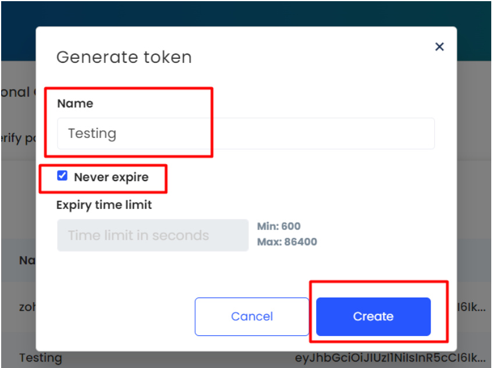Click the dark header bar at top
The height and width of the screenshot is (368, 493).
[247, 13]
